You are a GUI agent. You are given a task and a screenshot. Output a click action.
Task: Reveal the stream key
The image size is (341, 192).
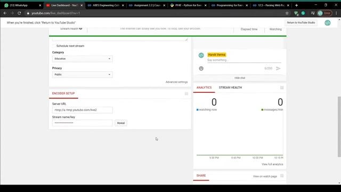(x=121, y=123)
